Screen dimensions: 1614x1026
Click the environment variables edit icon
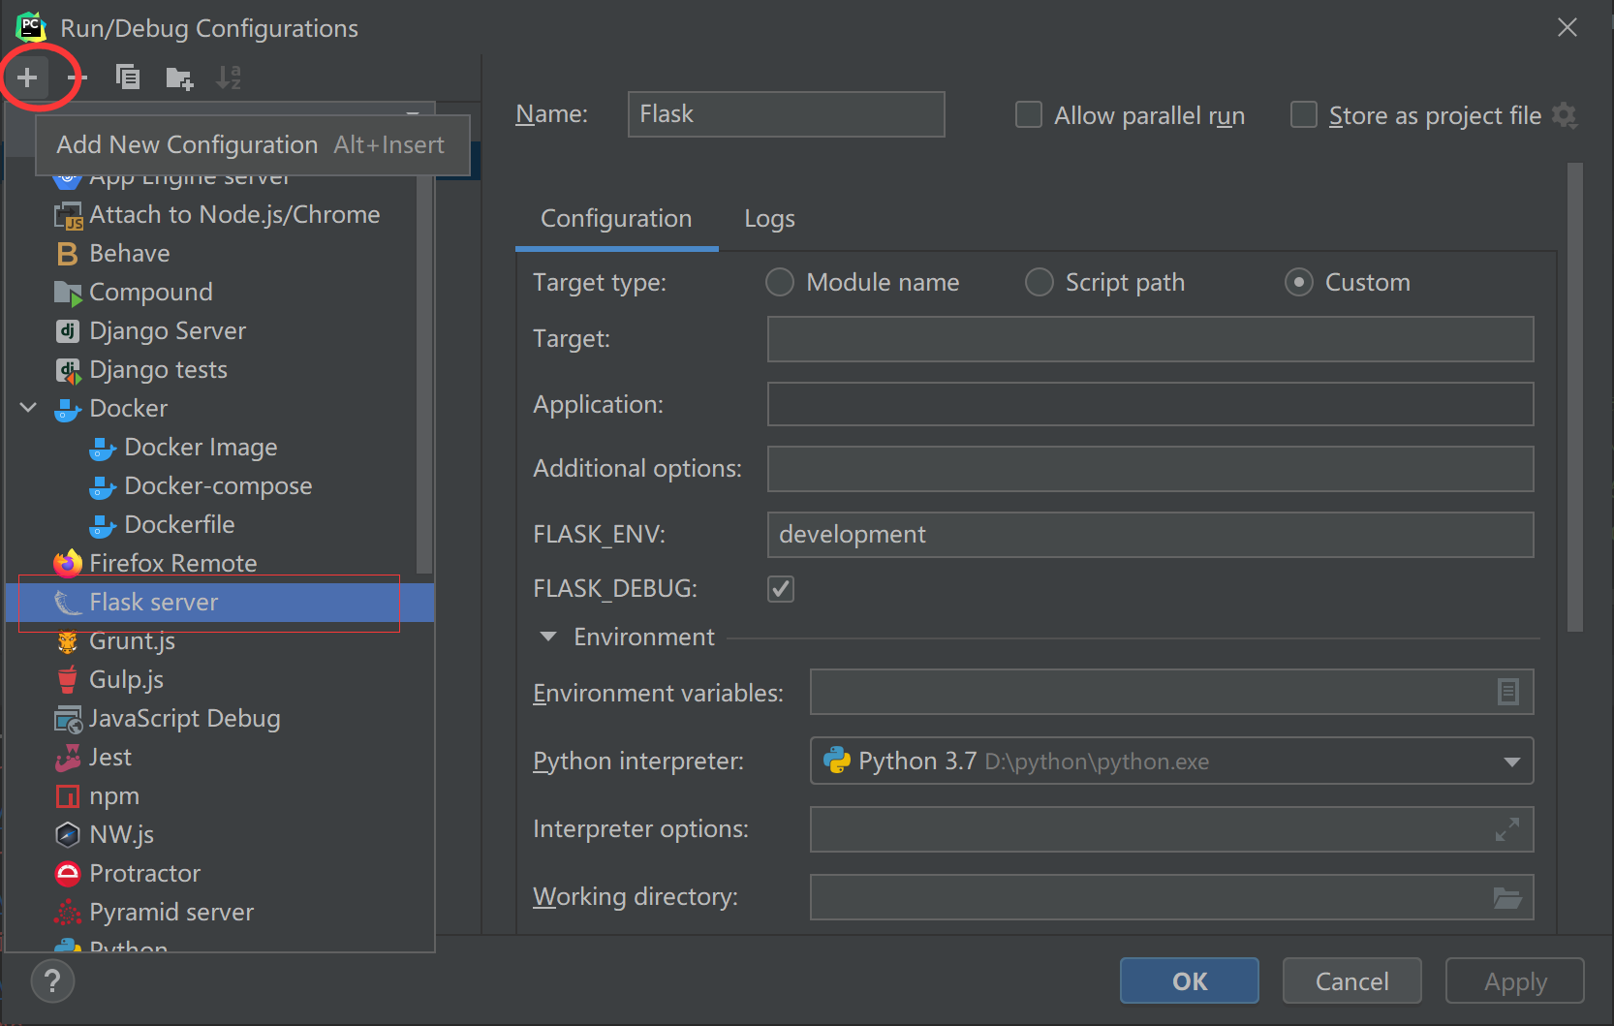[x=1507, y=692]
